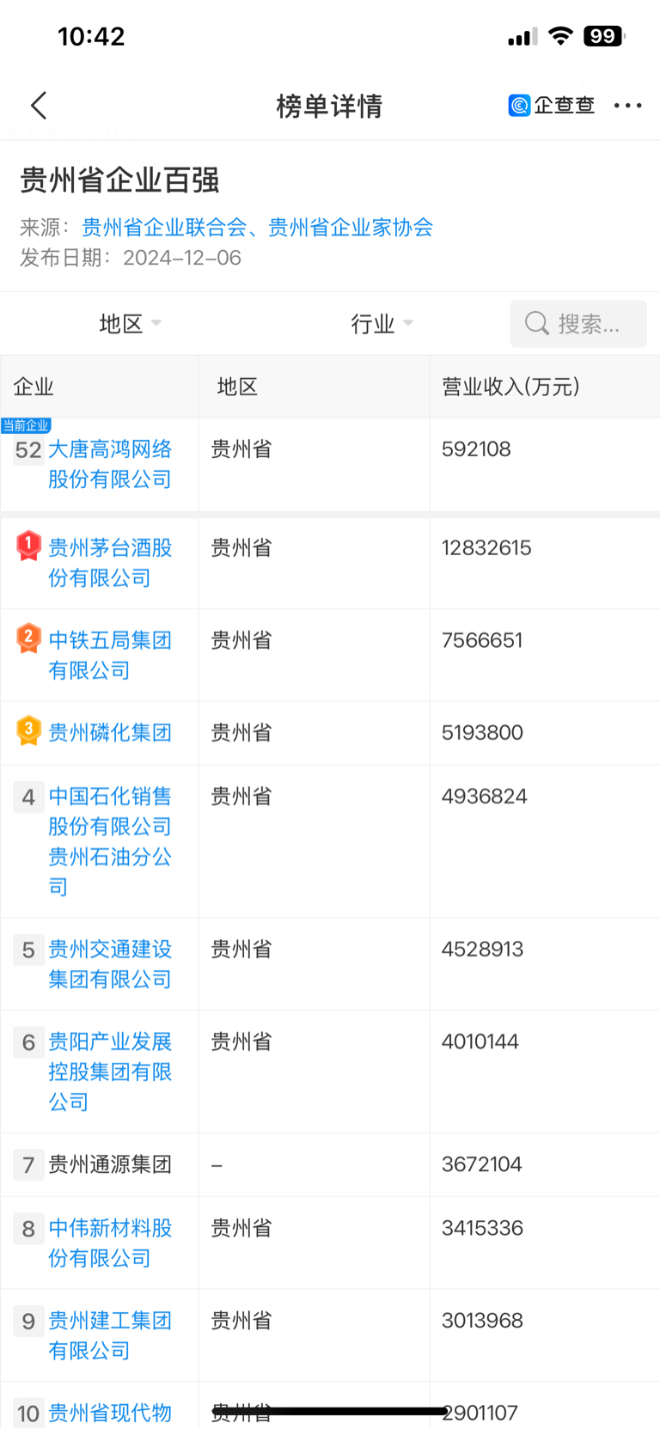Tap the 当前企业 blue tag
The height and width of the screenshot is (1429, 660).
26,425
